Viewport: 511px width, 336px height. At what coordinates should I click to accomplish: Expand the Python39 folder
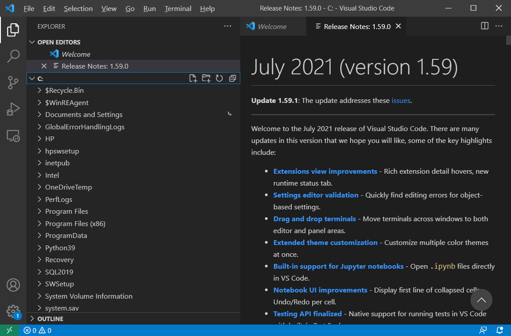(x=39, y=248)
